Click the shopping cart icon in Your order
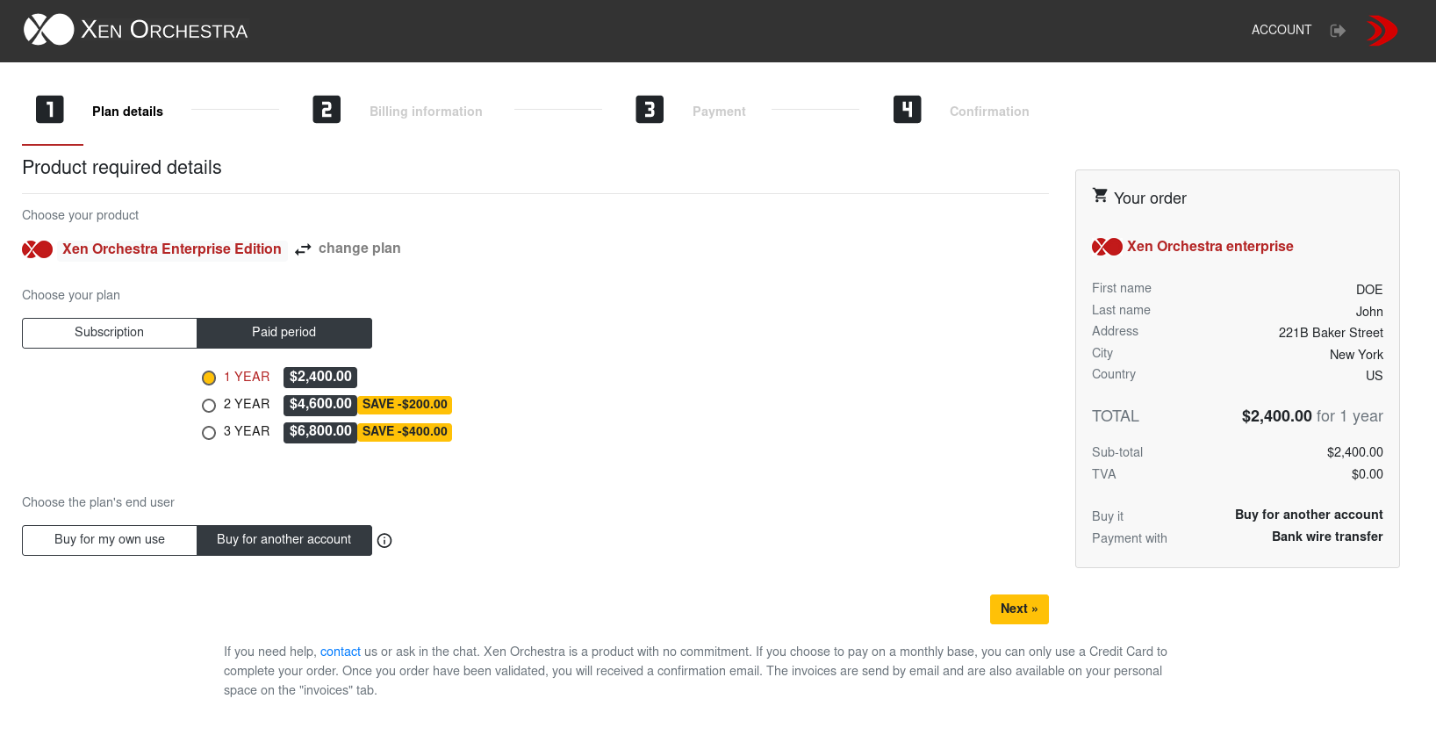The width and height of the screenshot is (1436, 742). pos(1100,196)
